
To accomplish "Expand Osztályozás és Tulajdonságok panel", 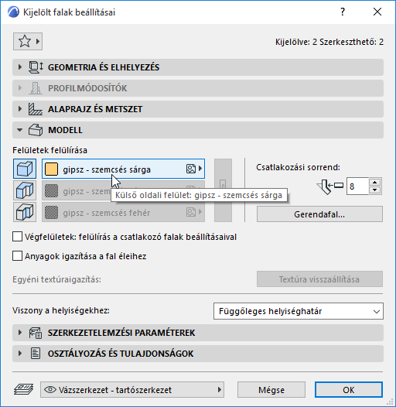I will pos(20,354).
